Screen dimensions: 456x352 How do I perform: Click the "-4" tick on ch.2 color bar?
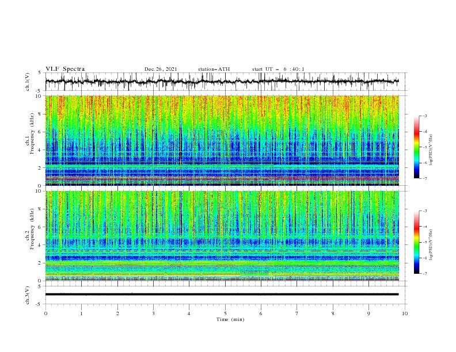coord(425,227)
